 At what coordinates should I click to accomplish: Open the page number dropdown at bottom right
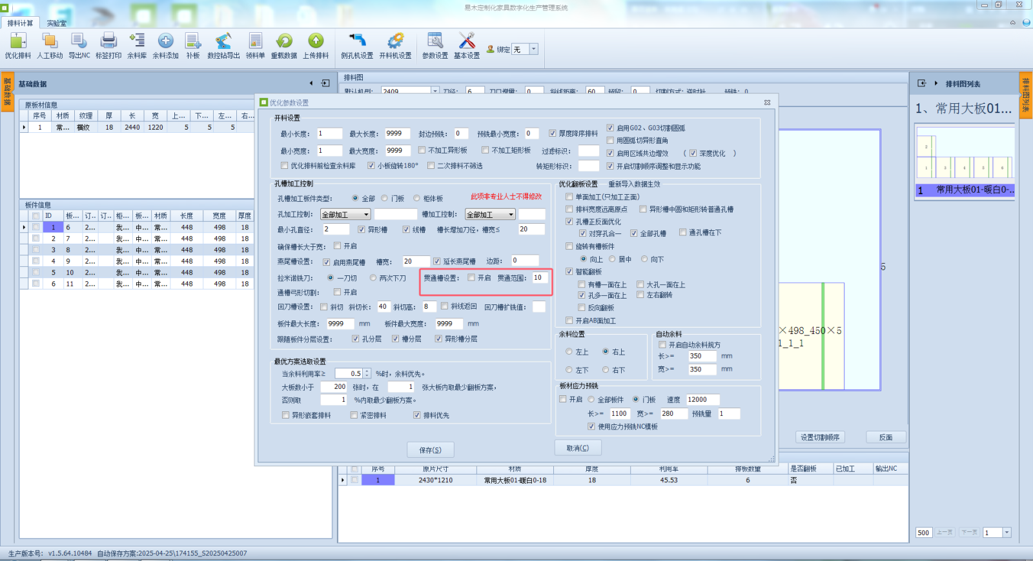tap(1007, 533)
